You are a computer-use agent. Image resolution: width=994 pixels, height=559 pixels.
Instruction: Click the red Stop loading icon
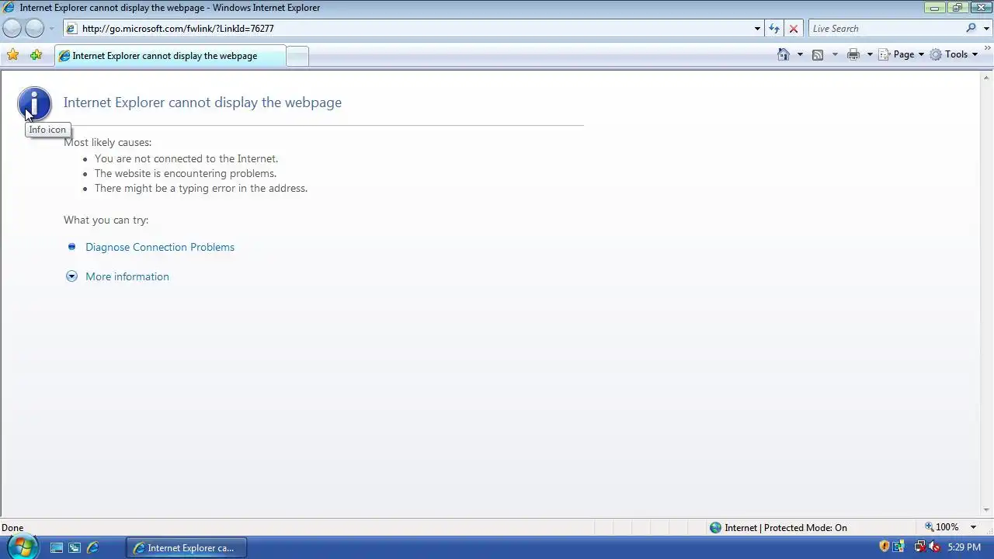point(793,29)
